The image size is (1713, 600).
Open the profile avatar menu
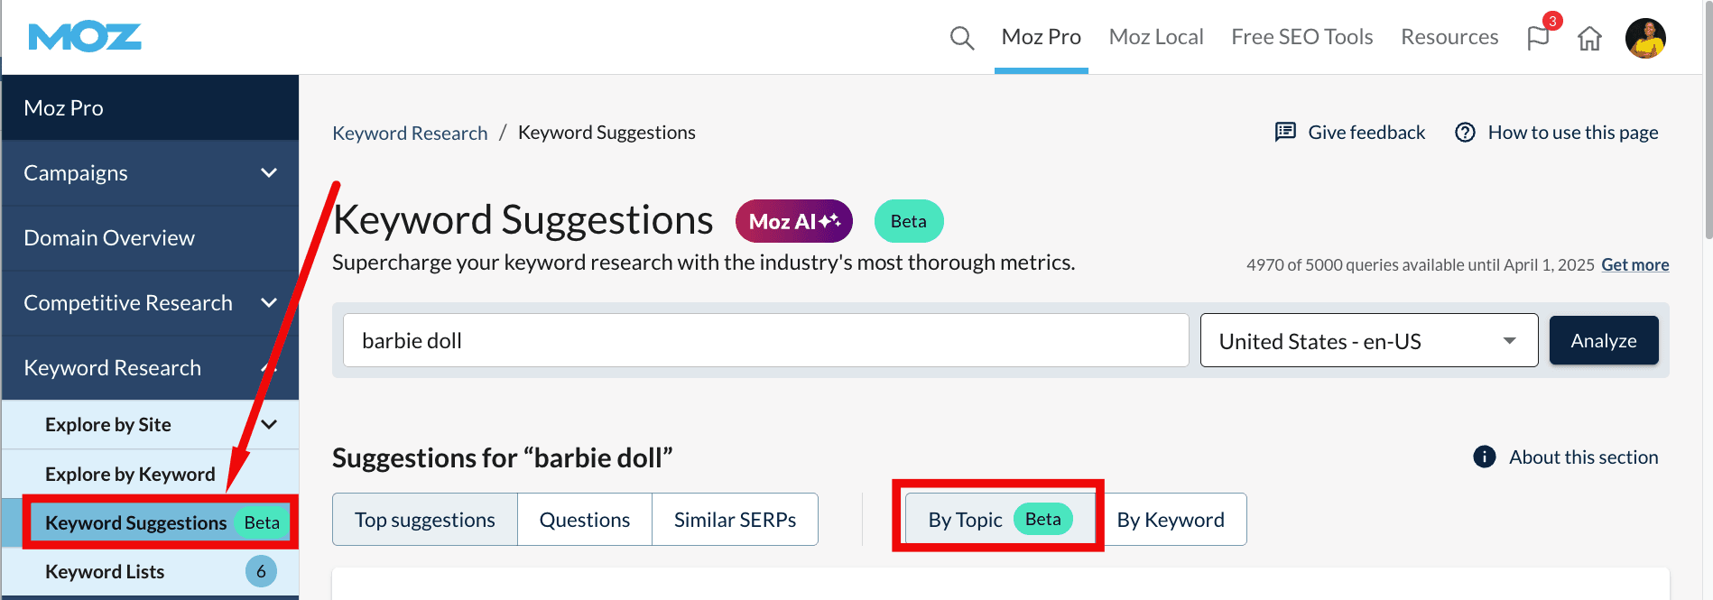(x=1646, y=37)
